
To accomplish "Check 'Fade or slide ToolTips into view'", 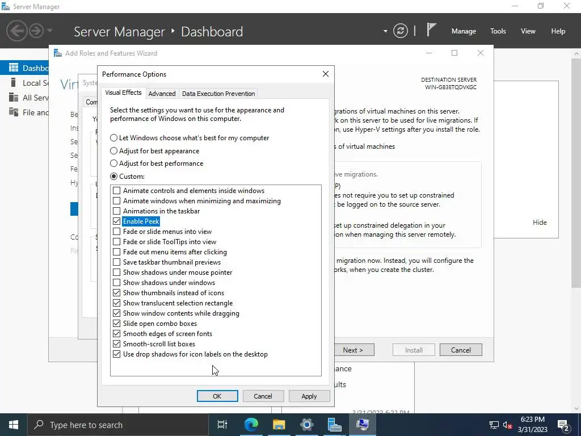I will (x=117, y=242).
